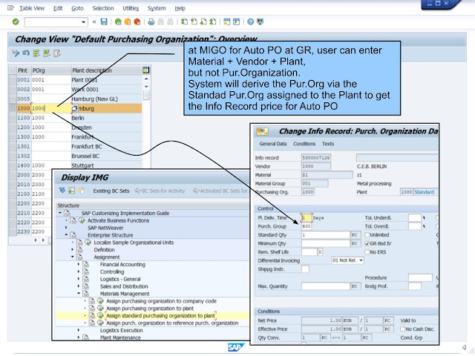Screen dimensions: 475x356
Task: Collapse the Materials Management node
Action: 79,294
